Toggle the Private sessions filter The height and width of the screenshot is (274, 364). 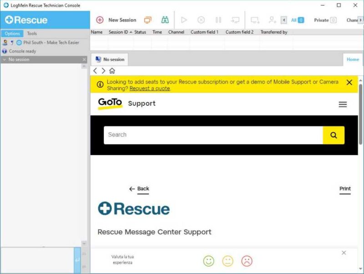click(x=324, y=20)
